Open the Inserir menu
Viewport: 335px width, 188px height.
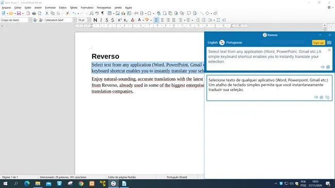point(38,8)
